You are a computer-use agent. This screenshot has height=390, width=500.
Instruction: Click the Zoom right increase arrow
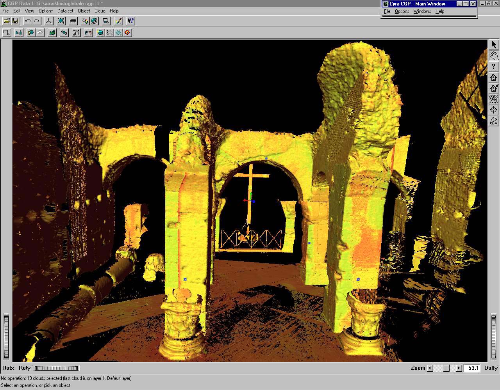[x=459, y=368]
